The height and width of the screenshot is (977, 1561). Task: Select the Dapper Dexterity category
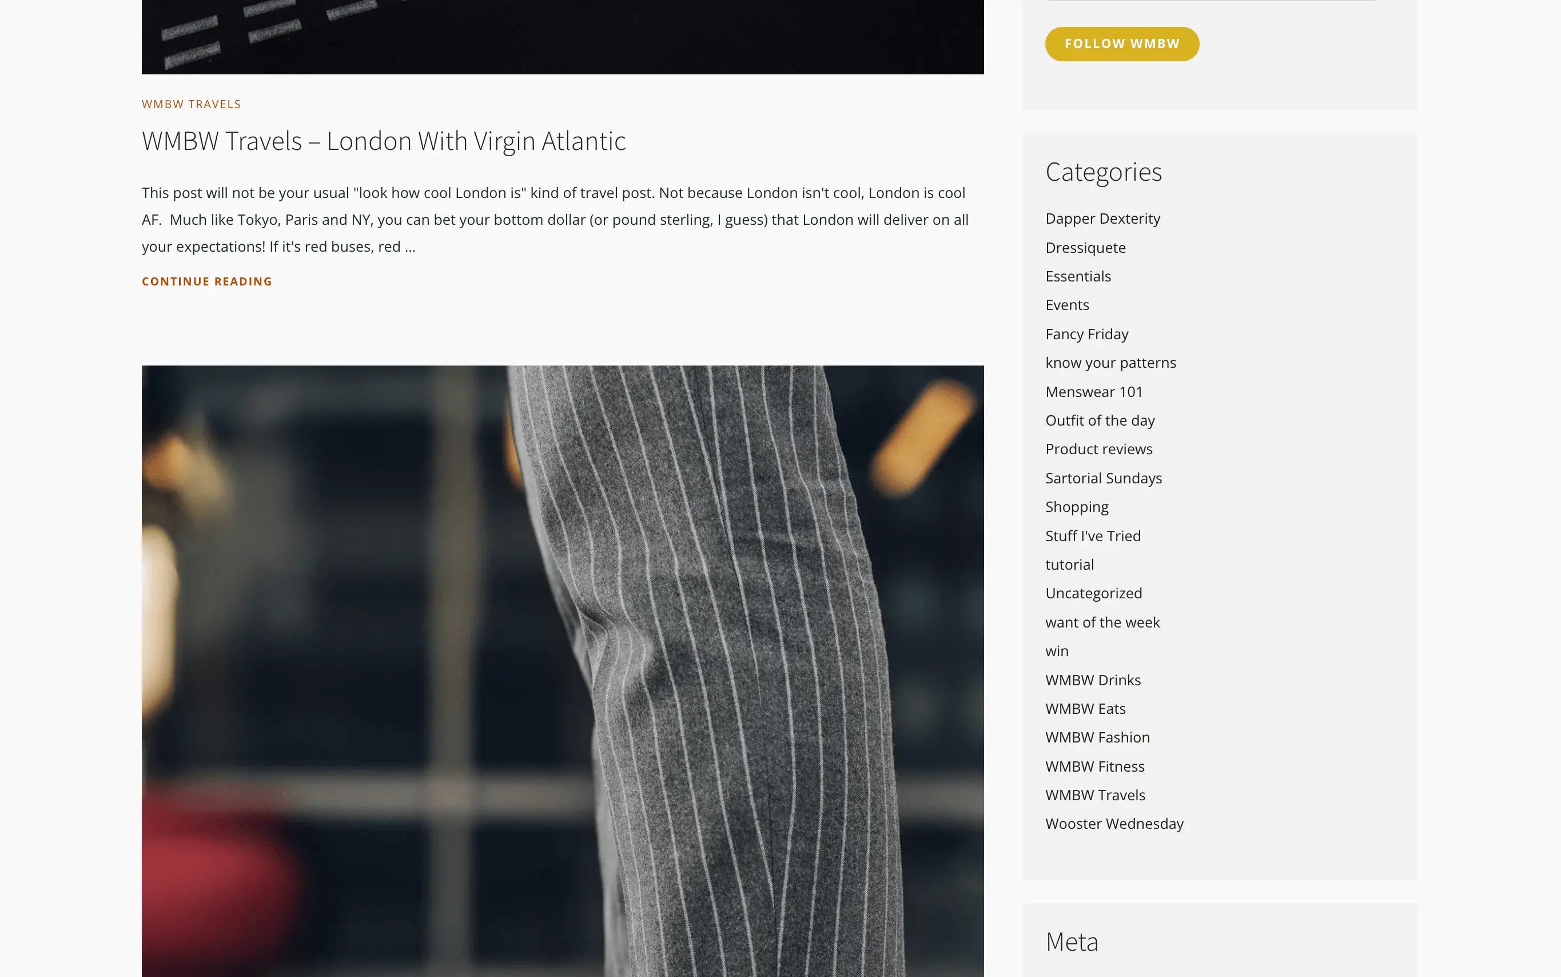1103,219
